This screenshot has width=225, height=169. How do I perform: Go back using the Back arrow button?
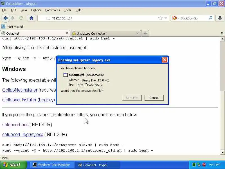[6, 18]
